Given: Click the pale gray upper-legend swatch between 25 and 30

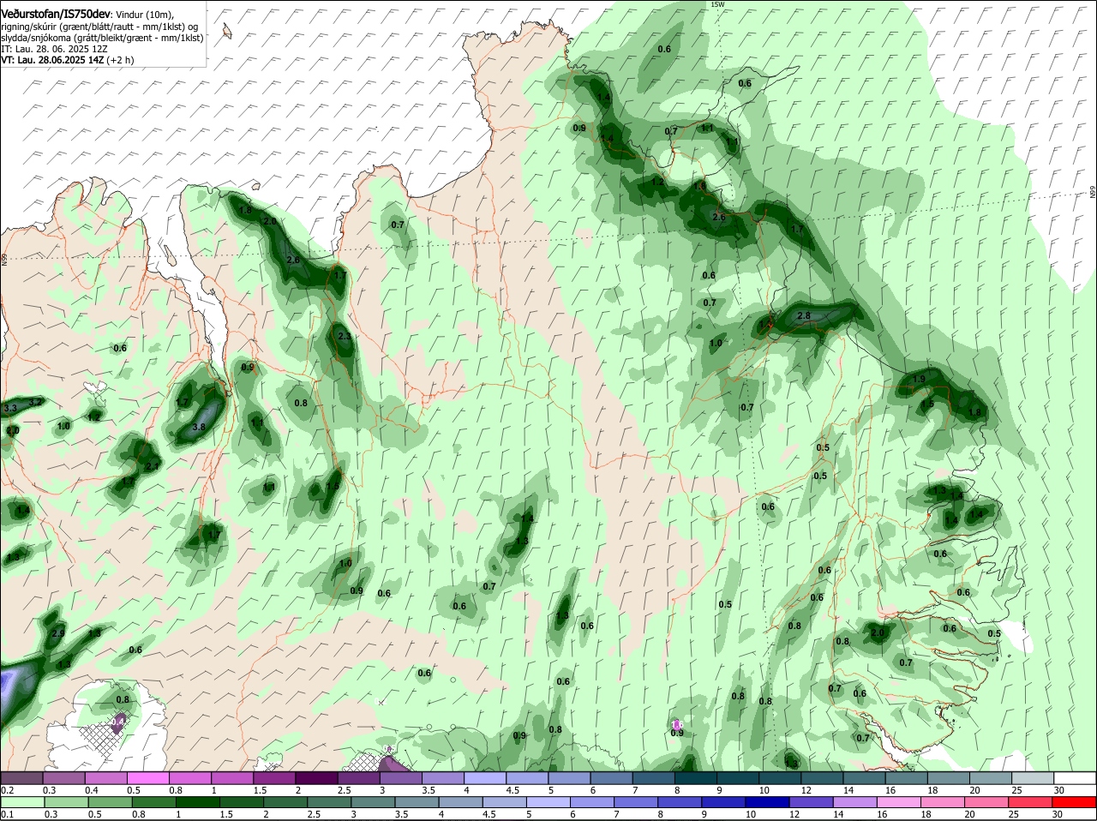Looking at the screenshot, I should (1033, 778).
